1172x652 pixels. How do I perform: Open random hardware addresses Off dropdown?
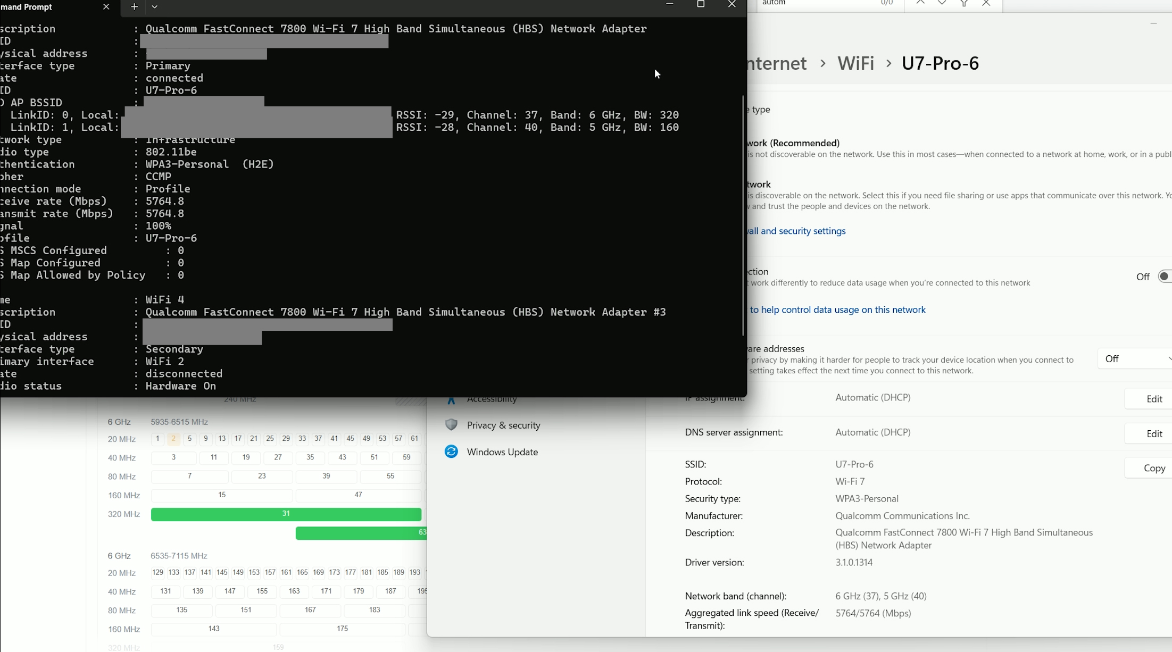(1135, 359)
